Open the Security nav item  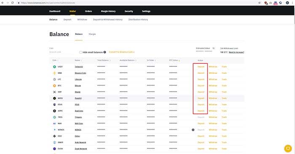[x=129, y=11]
